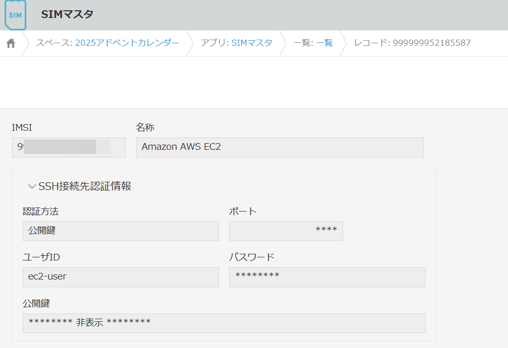Click the masked パスワード field
Viewport: 508px width, 348px height.
click(327, 277)
